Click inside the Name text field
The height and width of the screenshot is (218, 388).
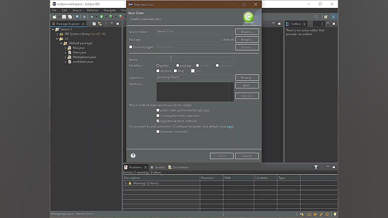[x=195, y=59]
